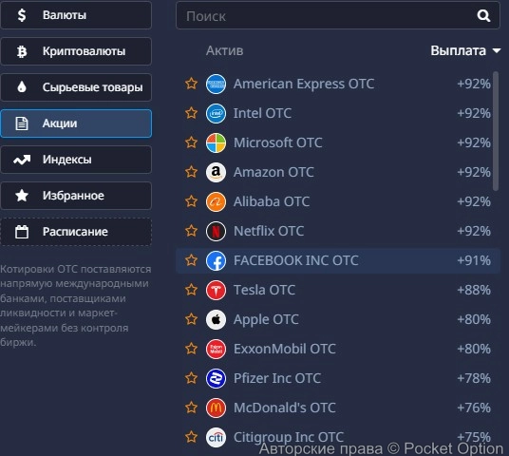Switch to Криптовалюты category
Image resolution: width=509 pixels, height=456 pixels.
pos(76,51)
